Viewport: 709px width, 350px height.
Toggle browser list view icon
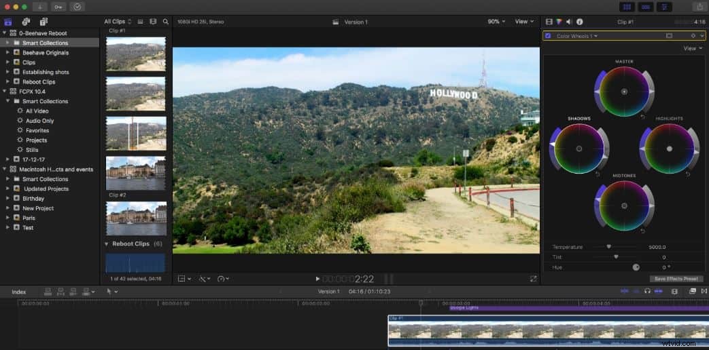click(x=140, y=22)
